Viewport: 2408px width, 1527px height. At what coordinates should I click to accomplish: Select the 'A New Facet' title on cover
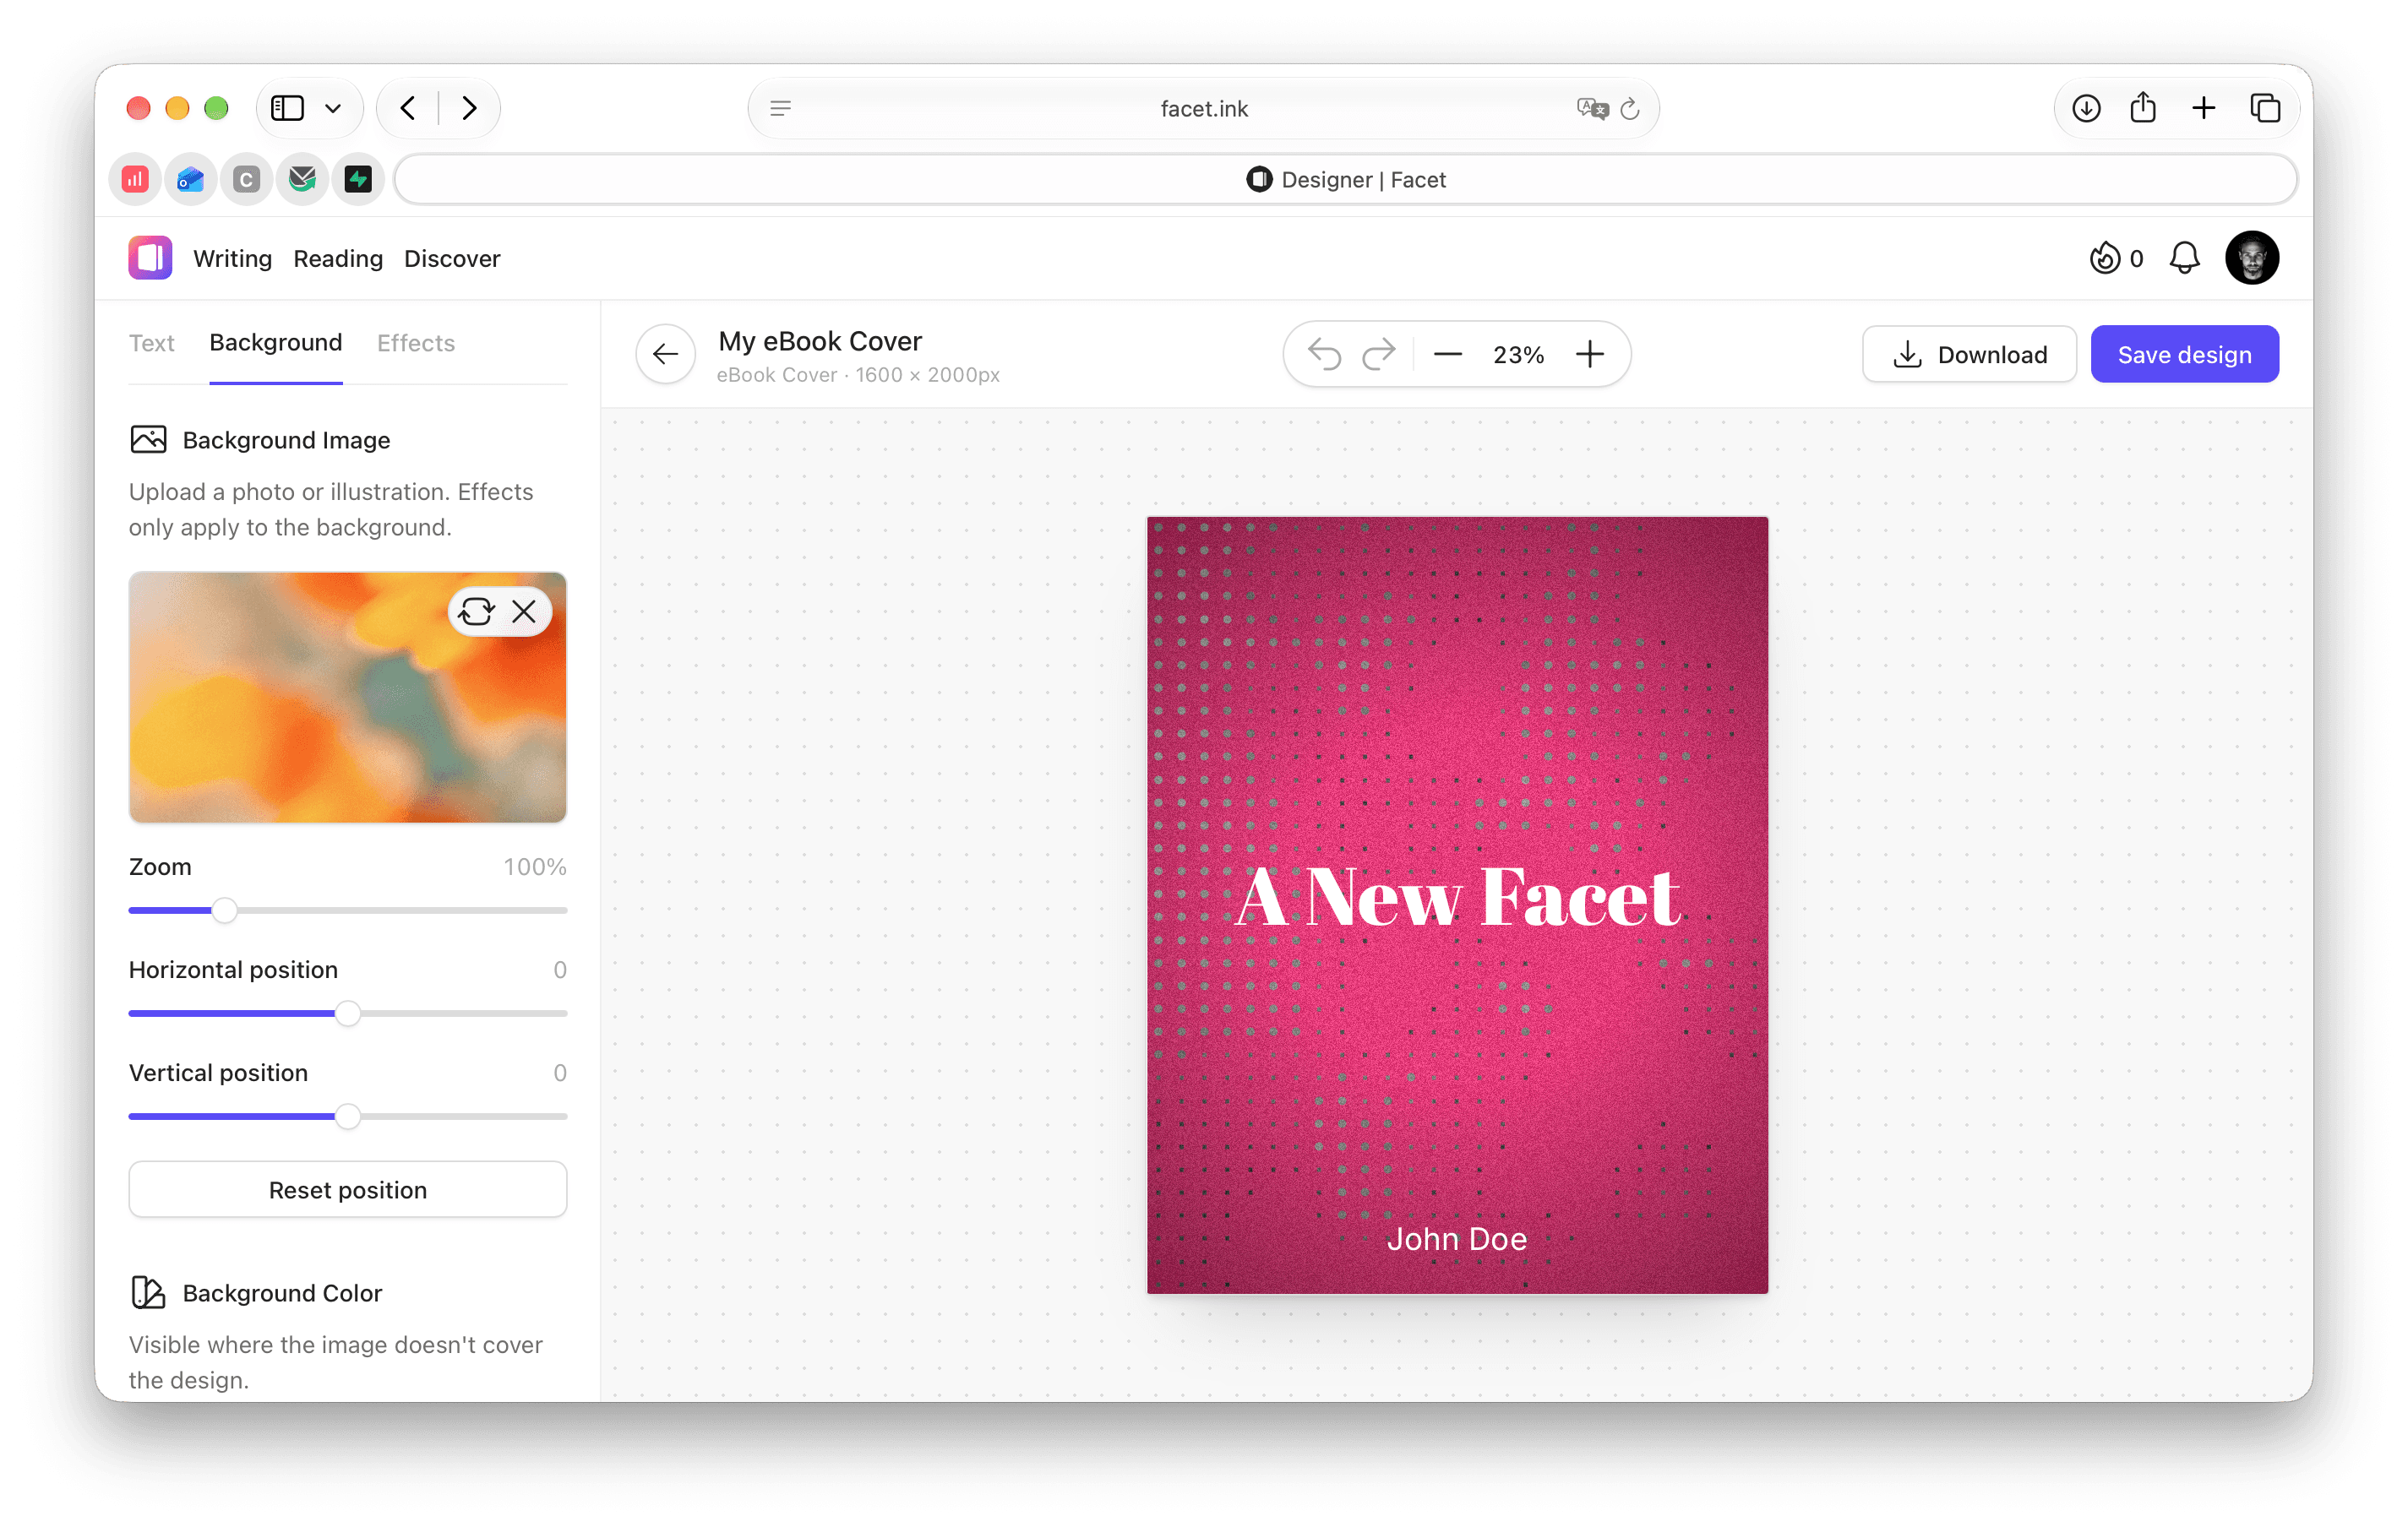(1457, 896)
